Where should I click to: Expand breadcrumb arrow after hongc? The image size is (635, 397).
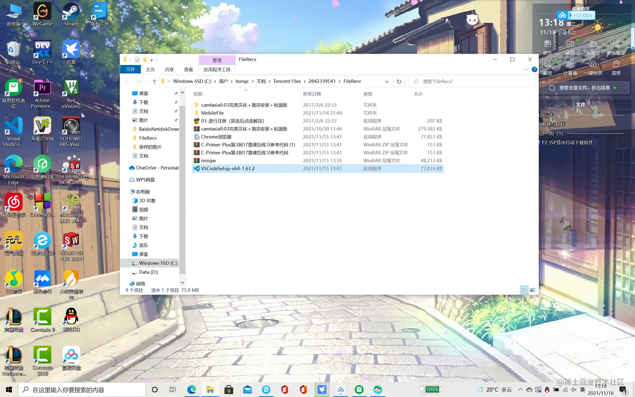(253, 82)
